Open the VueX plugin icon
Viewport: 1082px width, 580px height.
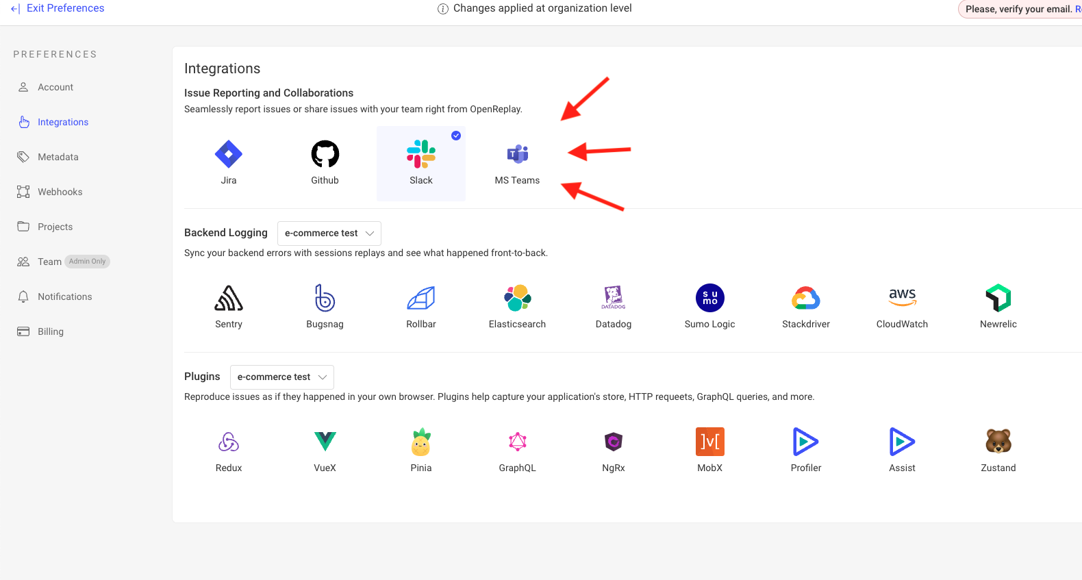click(325, 442)
